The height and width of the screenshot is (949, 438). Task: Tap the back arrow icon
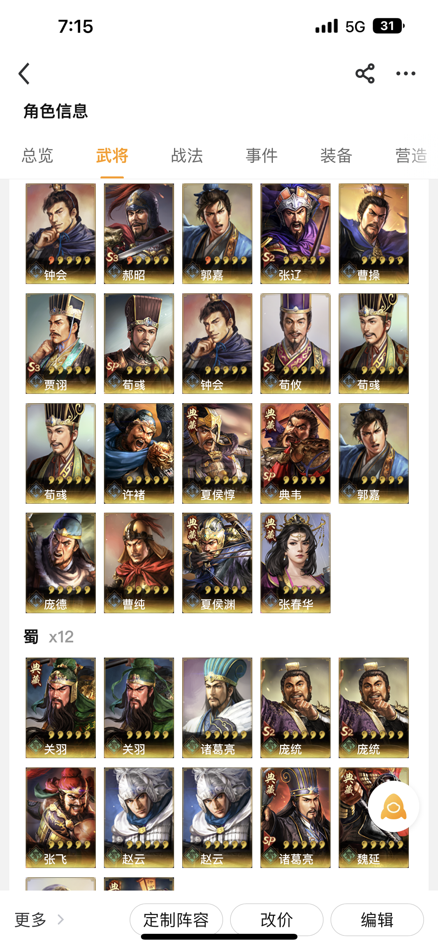pos(24,74)
